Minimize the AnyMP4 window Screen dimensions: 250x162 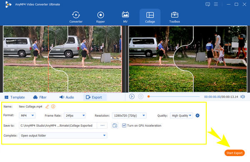point(228,4)
